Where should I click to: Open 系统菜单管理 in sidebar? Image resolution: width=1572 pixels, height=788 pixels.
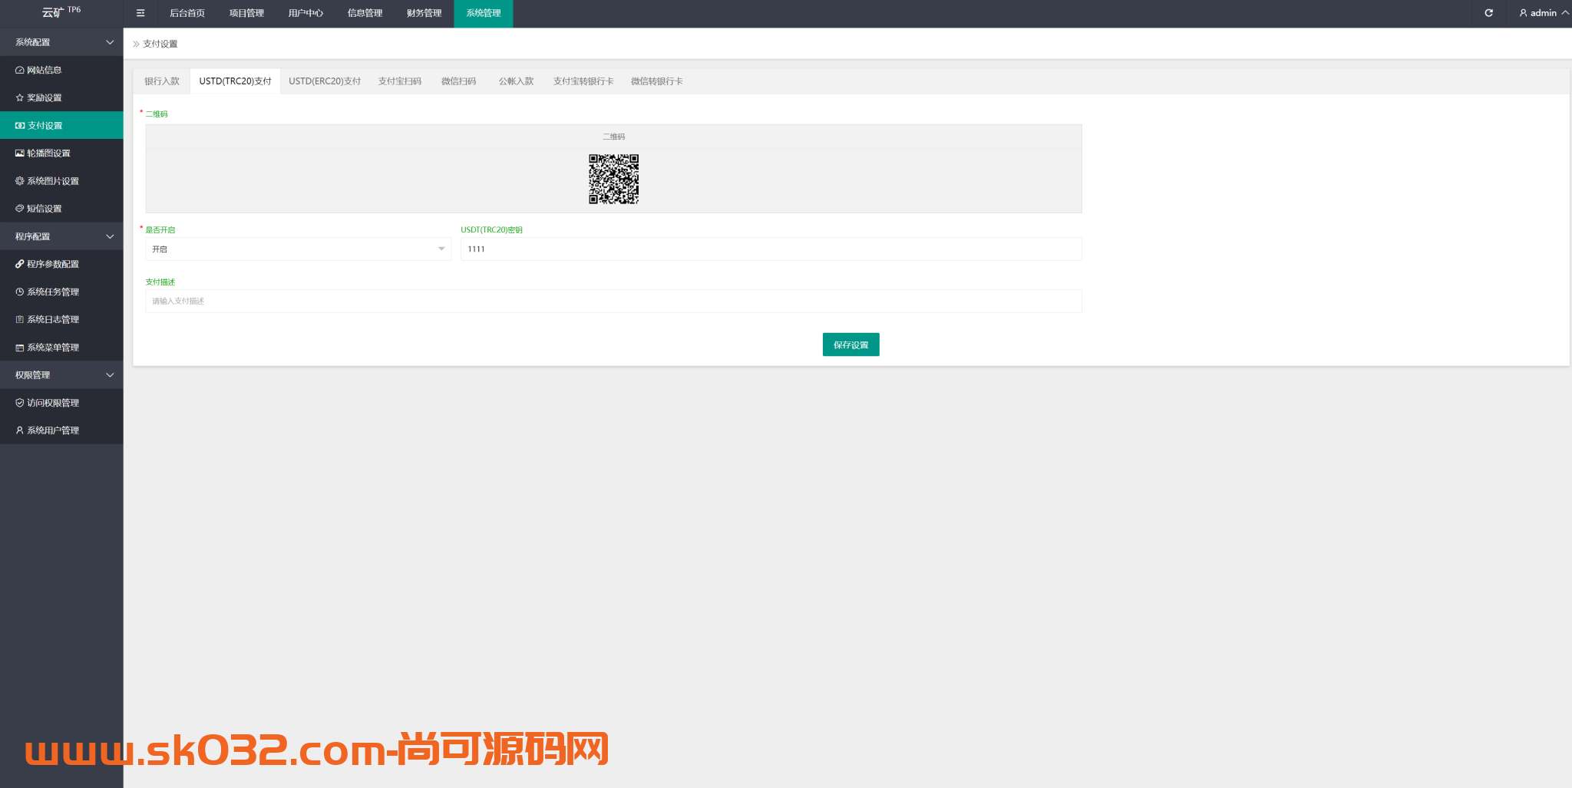click(61, 348)
